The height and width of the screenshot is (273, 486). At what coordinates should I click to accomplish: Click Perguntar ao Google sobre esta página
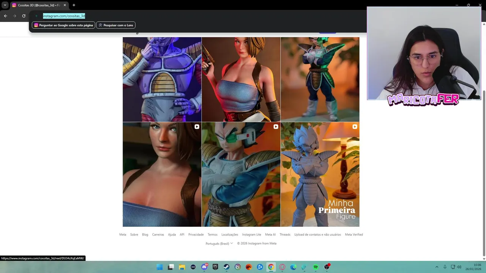click(63, 25)
